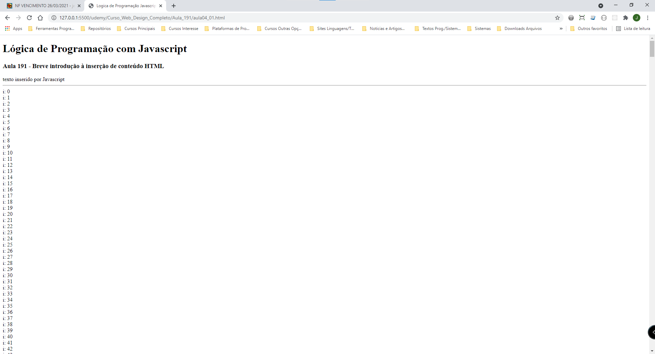This screenshot has height=354, width=655.
Task: Open the green J profile avatar
Action: [x=637, y=18]
